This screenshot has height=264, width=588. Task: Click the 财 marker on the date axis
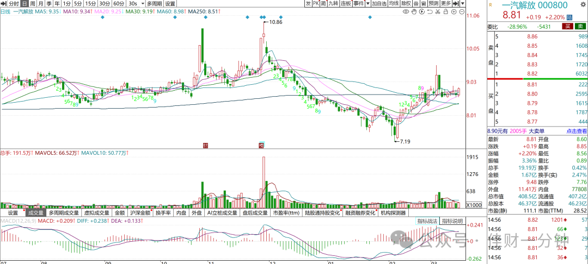pos(205,145)
